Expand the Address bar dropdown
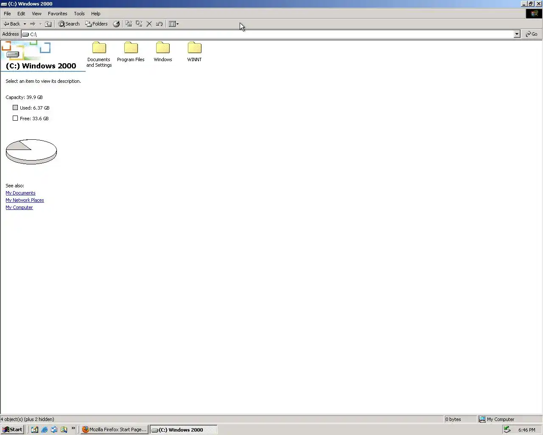 [517, 34]
